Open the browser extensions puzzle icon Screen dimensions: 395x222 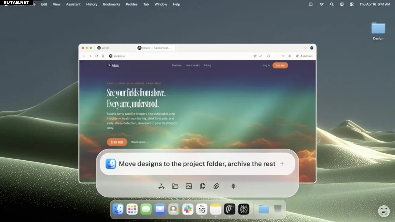click(x=269, y=56)
